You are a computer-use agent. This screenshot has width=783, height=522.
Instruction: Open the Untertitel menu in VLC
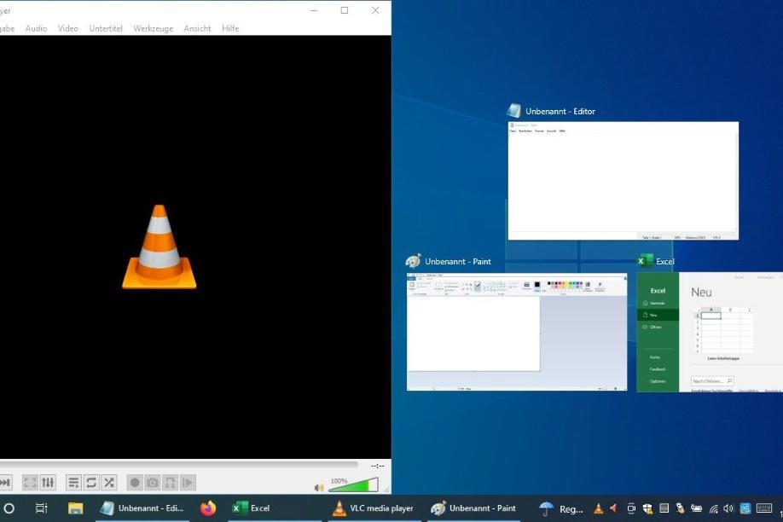pos(106,28)
